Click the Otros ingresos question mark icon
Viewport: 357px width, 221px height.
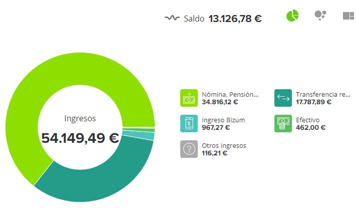point(189,149)
